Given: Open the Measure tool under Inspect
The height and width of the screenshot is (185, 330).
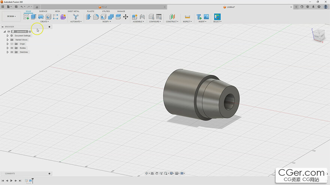Looking at the screenshot, I should coord(187,17).
